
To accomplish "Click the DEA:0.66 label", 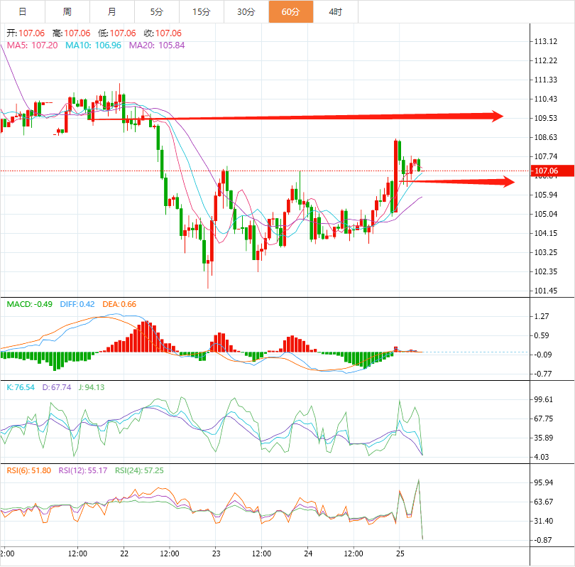I will point(119,304).
